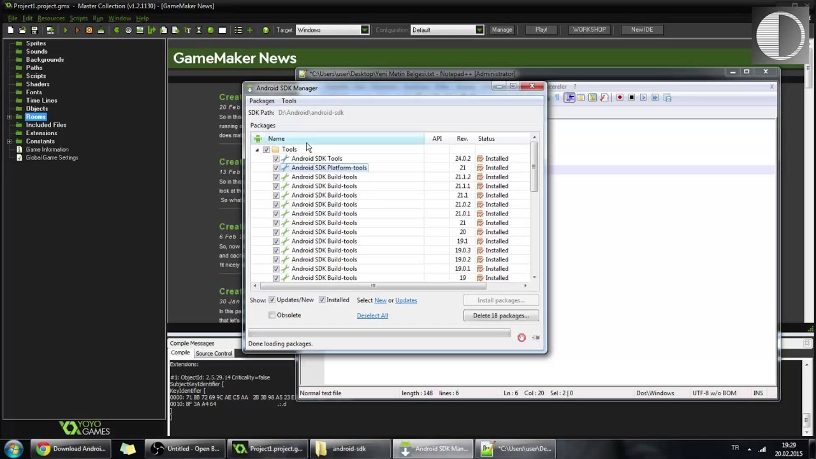Click the Android sort icon in packages header
816x459 pixels.
coord(258,138)
